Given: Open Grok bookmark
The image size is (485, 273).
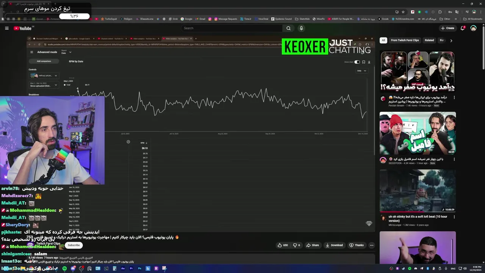Looking at the screenshot, I should click(x=173, y=19).
